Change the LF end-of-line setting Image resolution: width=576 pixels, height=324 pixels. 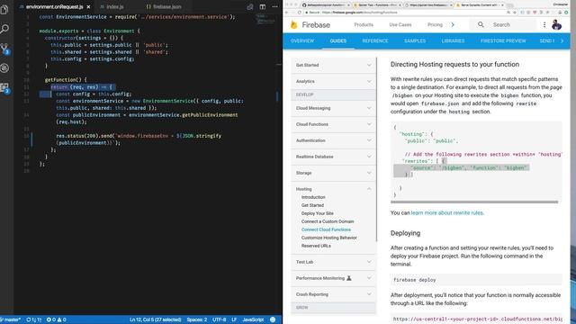tap(234, 320)
